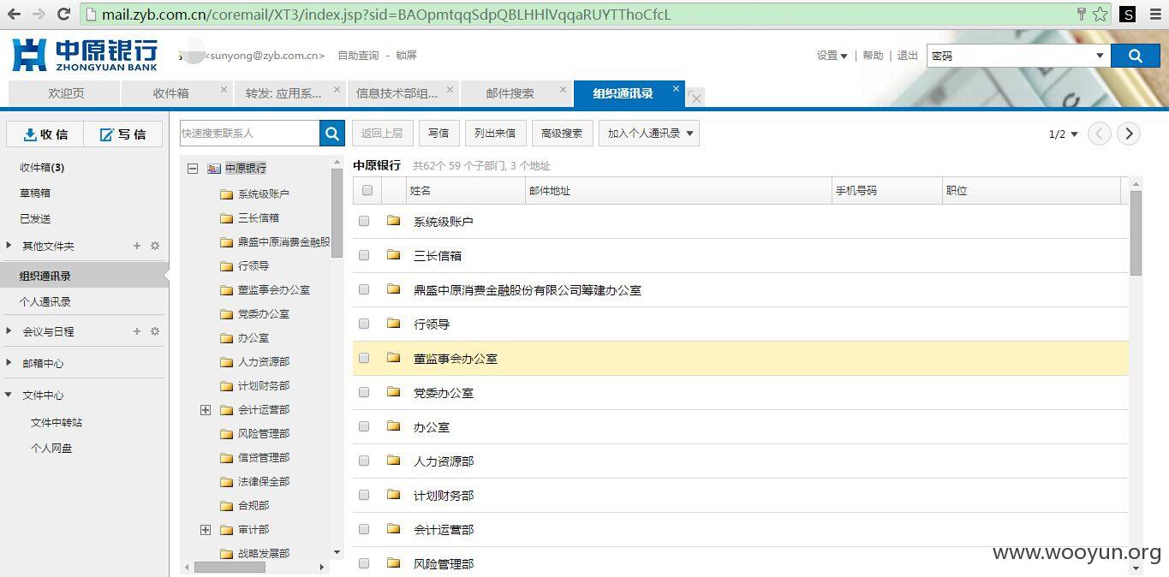Open 已发送 in the sidebar
The image size is (1169, 577).
click(x=35, y=219)
